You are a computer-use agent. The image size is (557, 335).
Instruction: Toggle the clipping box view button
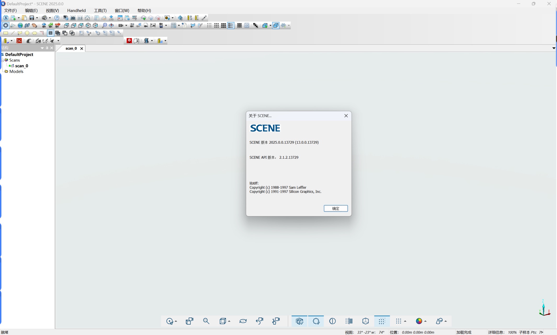pyautogui.click(x=299, y=321)
